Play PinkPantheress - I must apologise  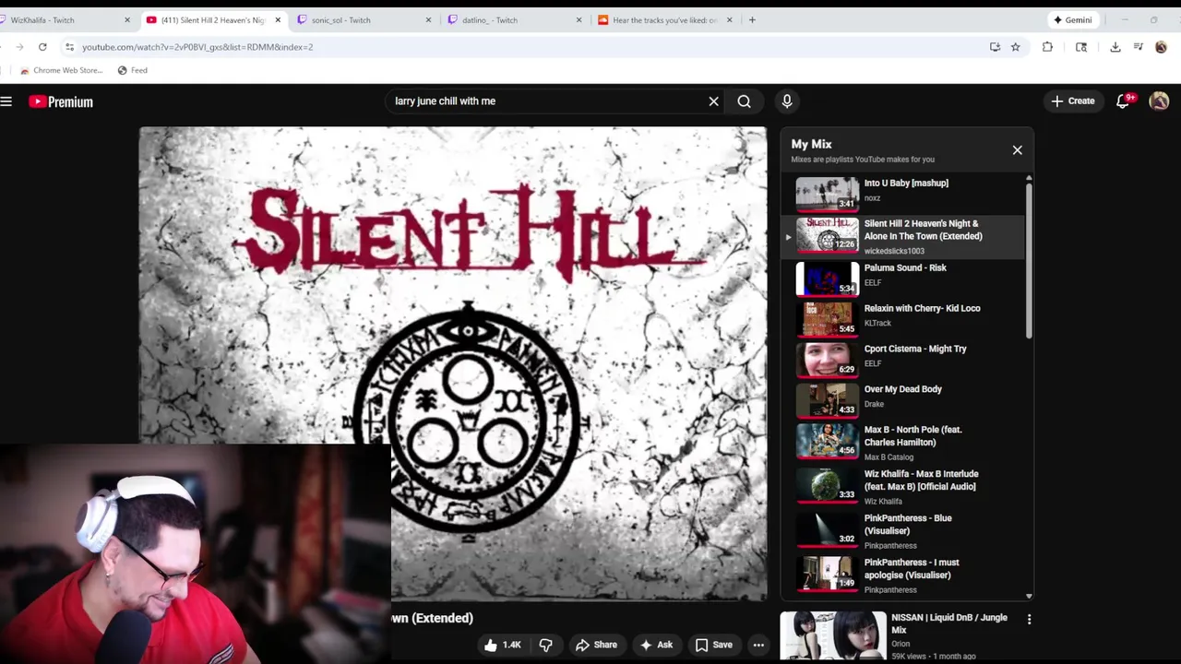pyautogui.click(x=904, y=574)
